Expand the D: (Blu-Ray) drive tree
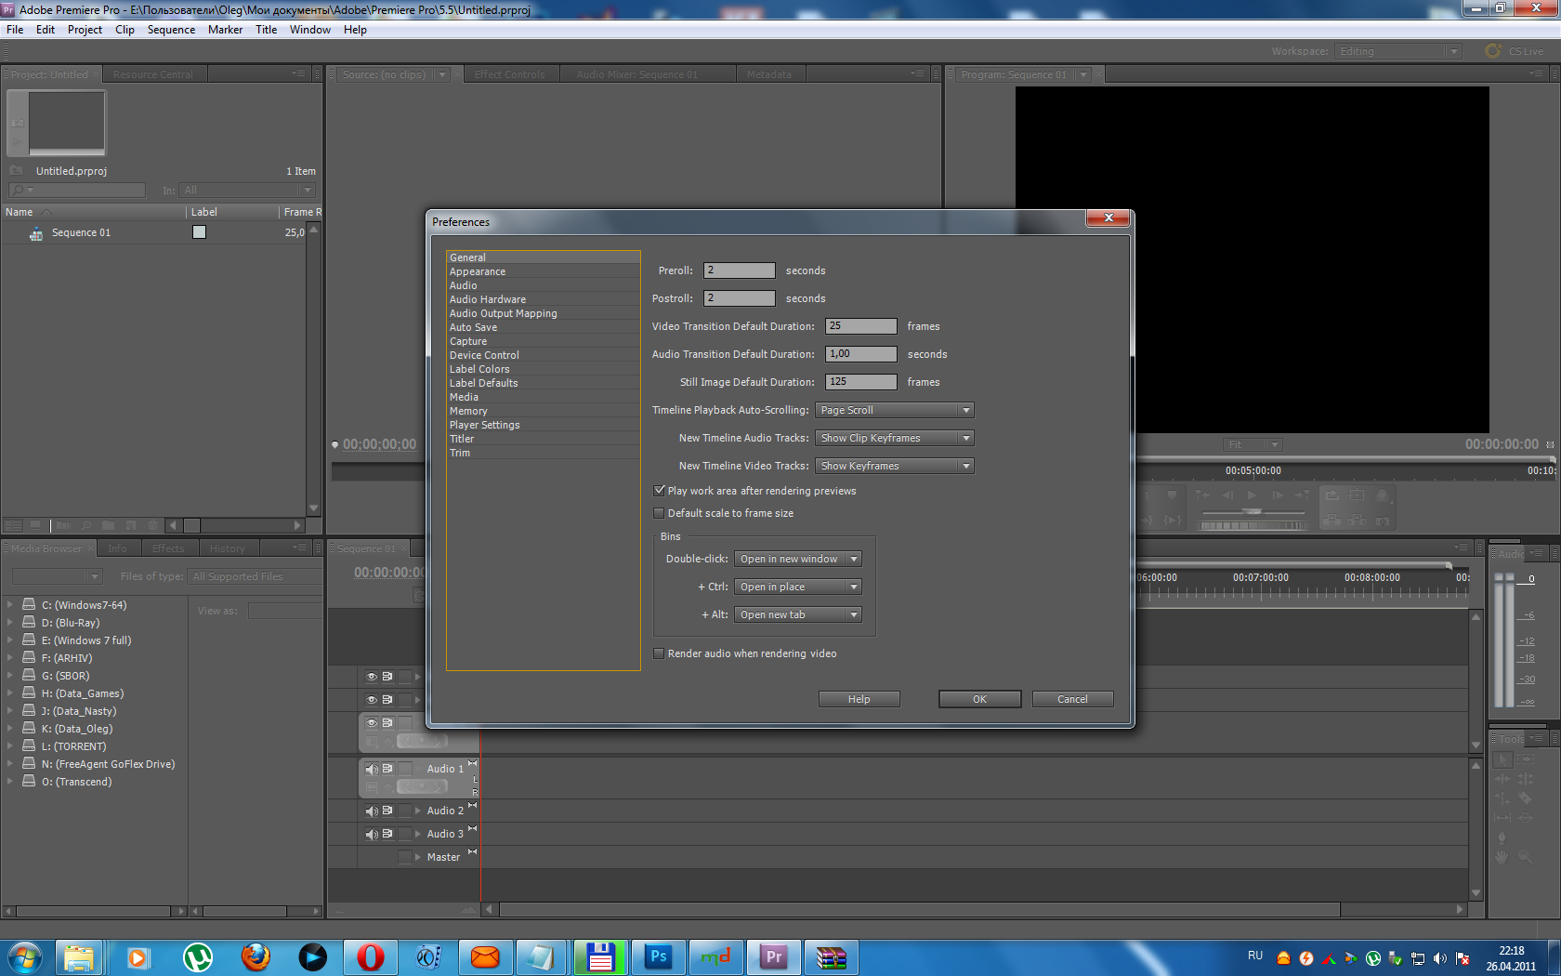The height and width of the screenshot is (976, 1561). pyautogui.click(x=10, y=622)
